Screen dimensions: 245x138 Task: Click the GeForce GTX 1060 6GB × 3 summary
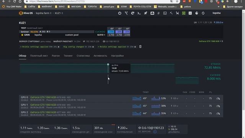[211, 41]
